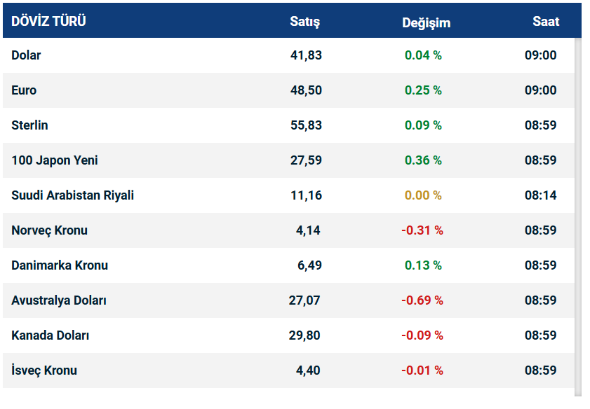Select the Saat column header

(x=546, y=21)
